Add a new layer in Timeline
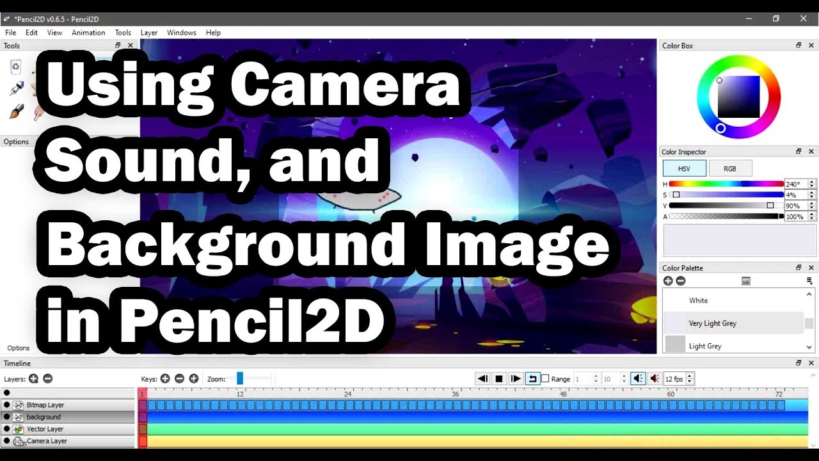The height and width of the screenshot is (461, 819). point(33,379)
